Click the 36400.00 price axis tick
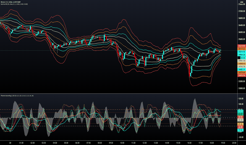246x145 pixels. (x=242, y=25)
